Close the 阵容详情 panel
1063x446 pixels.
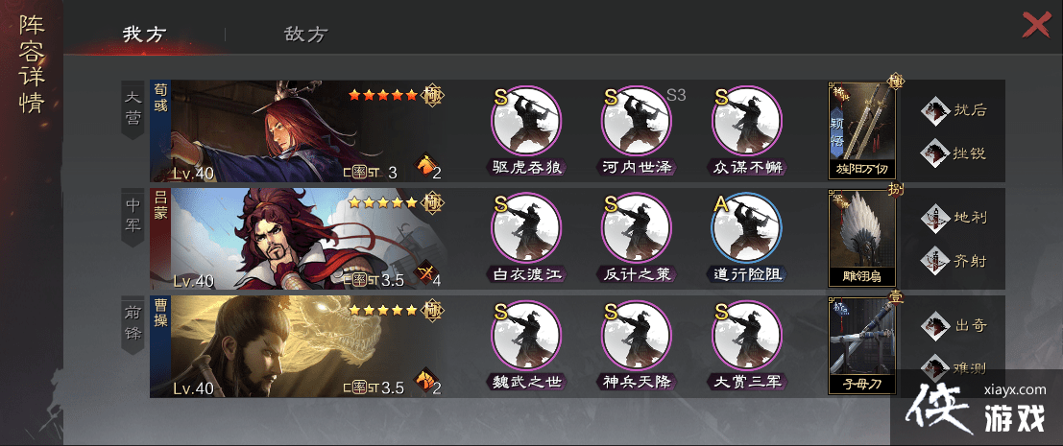pyautogui.click(x=1036, y=26)
